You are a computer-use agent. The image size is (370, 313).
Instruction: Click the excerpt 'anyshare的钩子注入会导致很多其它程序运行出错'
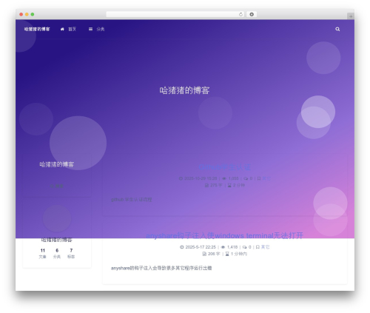[x=161, y=268]
